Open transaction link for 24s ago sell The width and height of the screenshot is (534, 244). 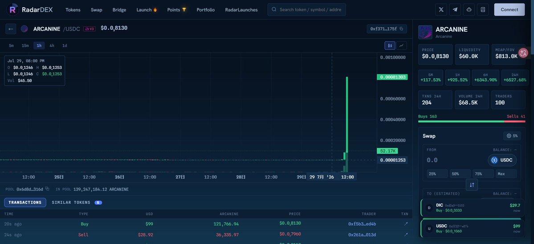(x=406, y=235)
